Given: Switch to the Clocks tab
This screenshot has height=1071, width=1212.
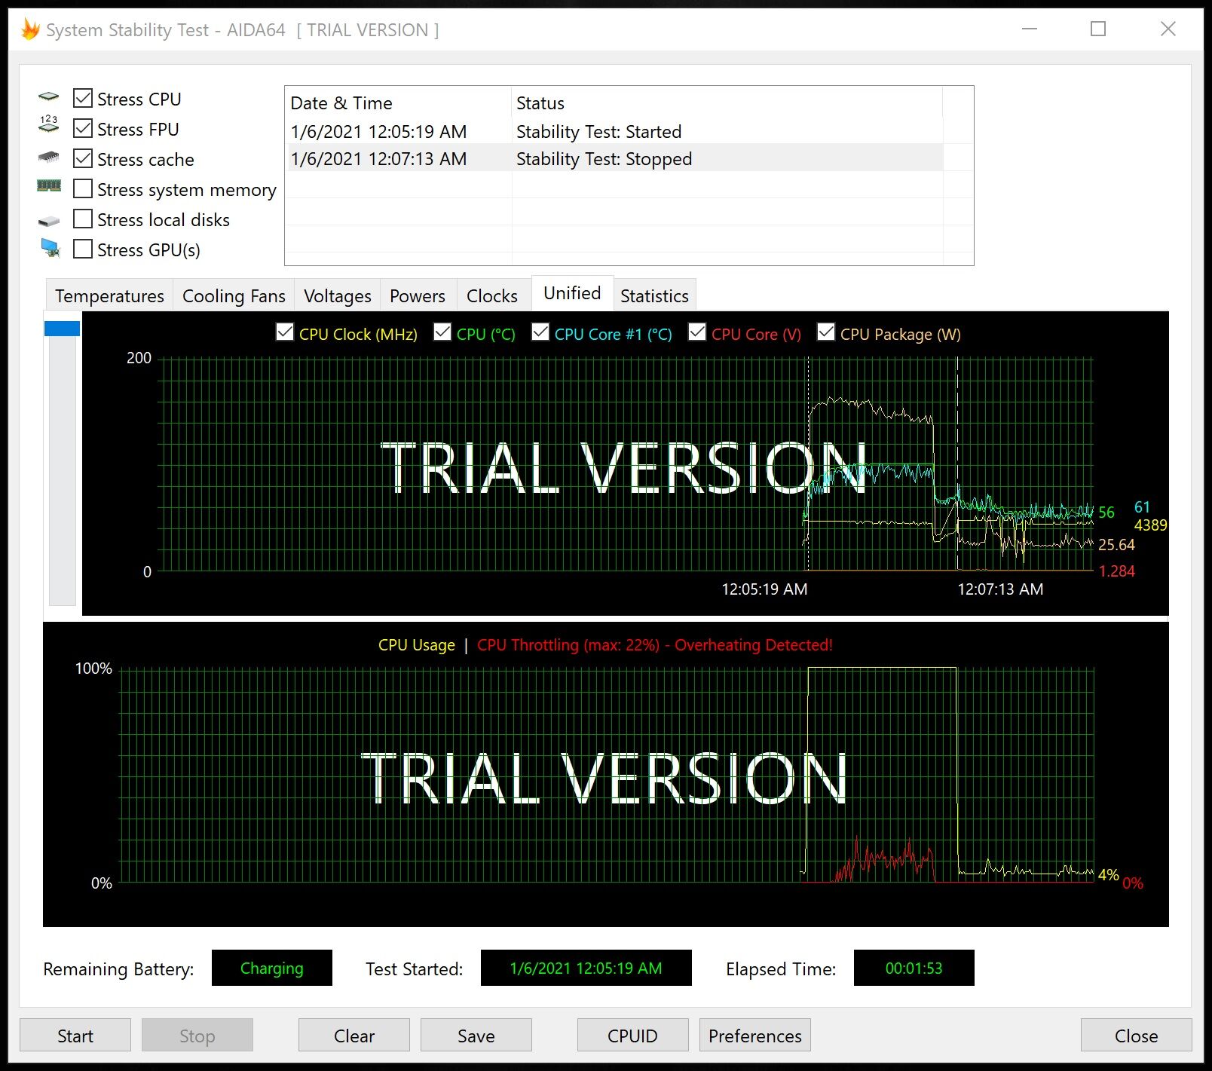Looking at the screenshot, I should (x=491, y=295).
